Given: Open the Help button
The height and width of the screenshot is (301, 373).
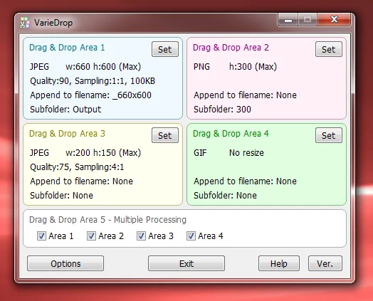Looking at the screenshot, I should [x=279, y=263].
